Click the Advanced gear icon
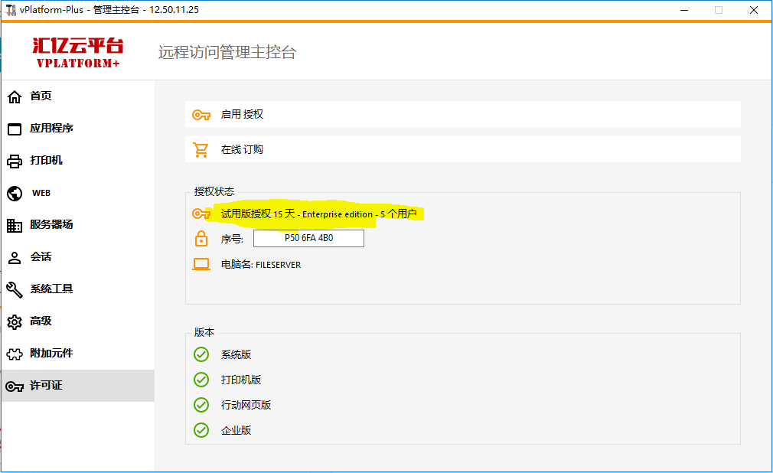Viewport: 773px width, 473px height. click(14, 321)
